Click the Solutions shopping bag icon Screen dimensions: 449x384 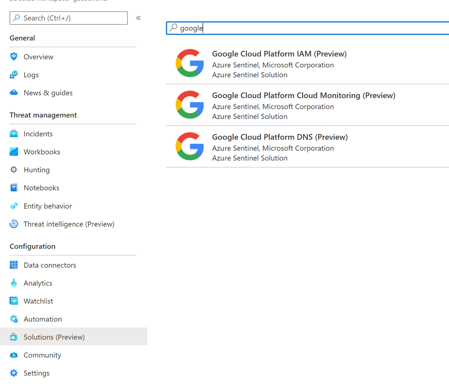click(x=14, y=337)
